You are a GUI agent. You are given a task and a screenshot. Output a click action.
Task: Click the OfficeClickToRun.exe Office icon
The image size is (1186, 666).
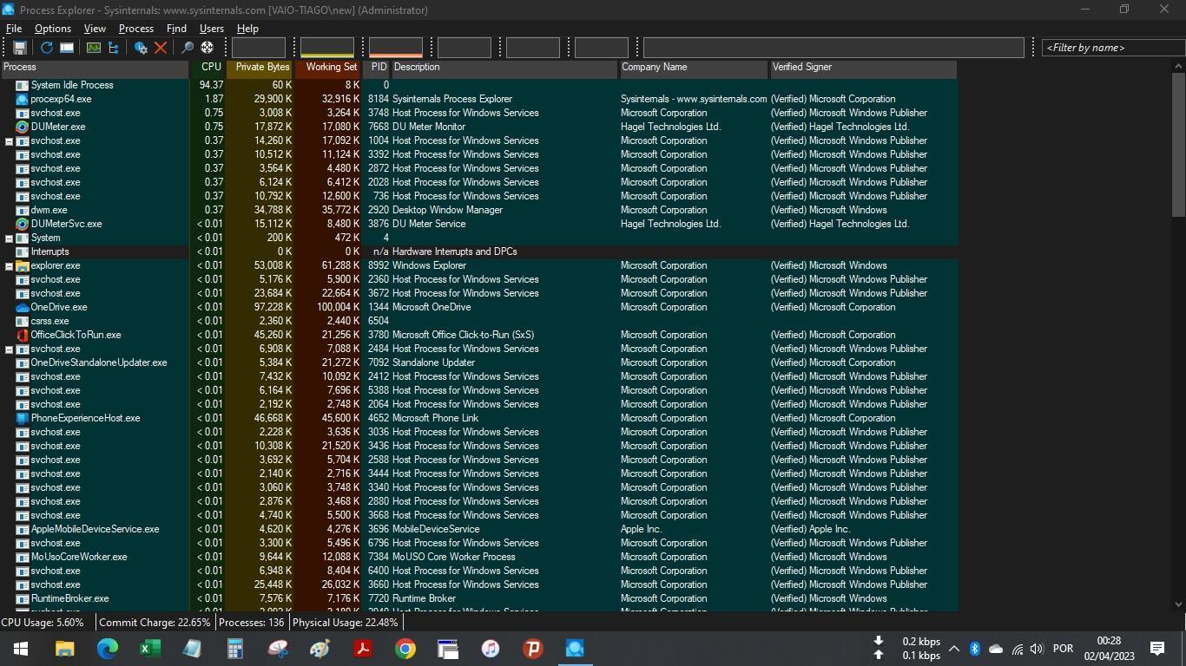pos(23,335)
